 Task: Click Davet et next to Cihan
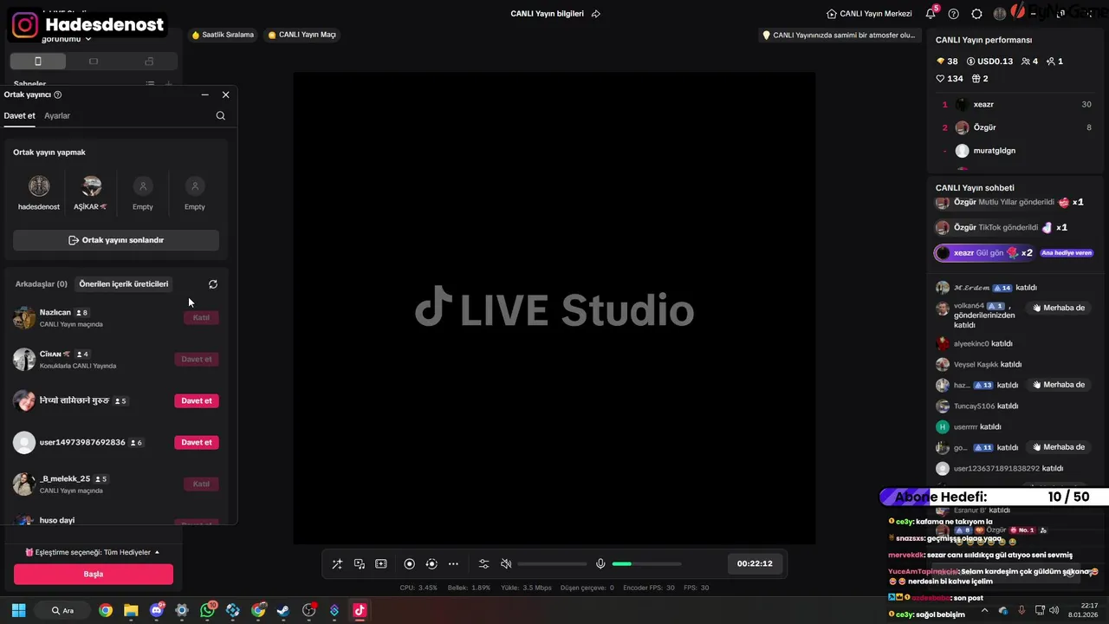197,359
